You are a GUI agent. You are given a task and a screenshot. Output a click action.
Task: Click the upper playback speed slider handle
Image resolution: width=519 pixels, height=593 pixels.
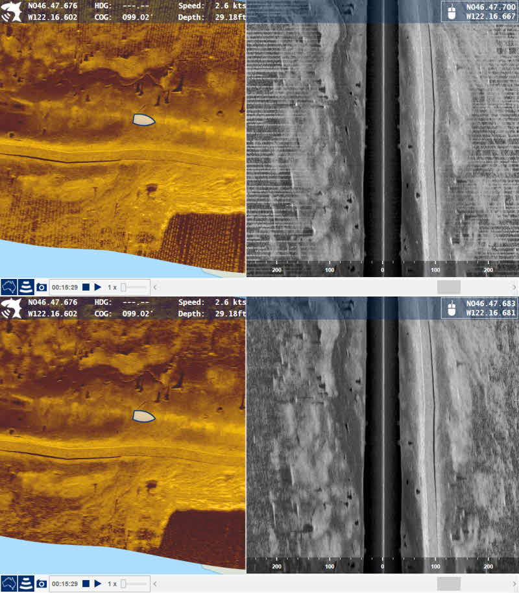point(125,287)
